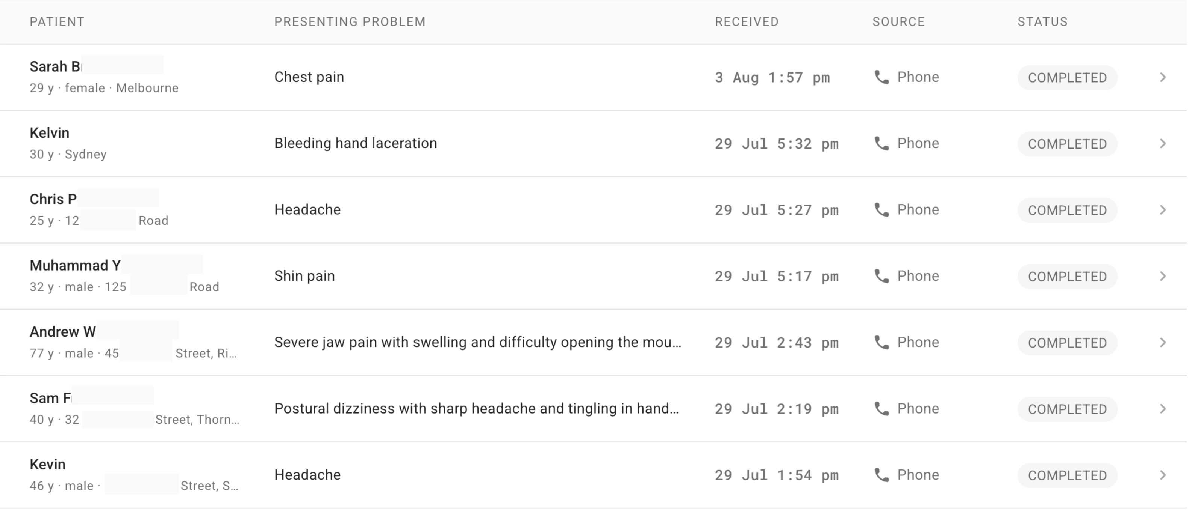The width and height of the screenshot is (1195, 513).
Task: Open Muhammad's record using the chevron arrow
Action: (x=1163, y=276)
